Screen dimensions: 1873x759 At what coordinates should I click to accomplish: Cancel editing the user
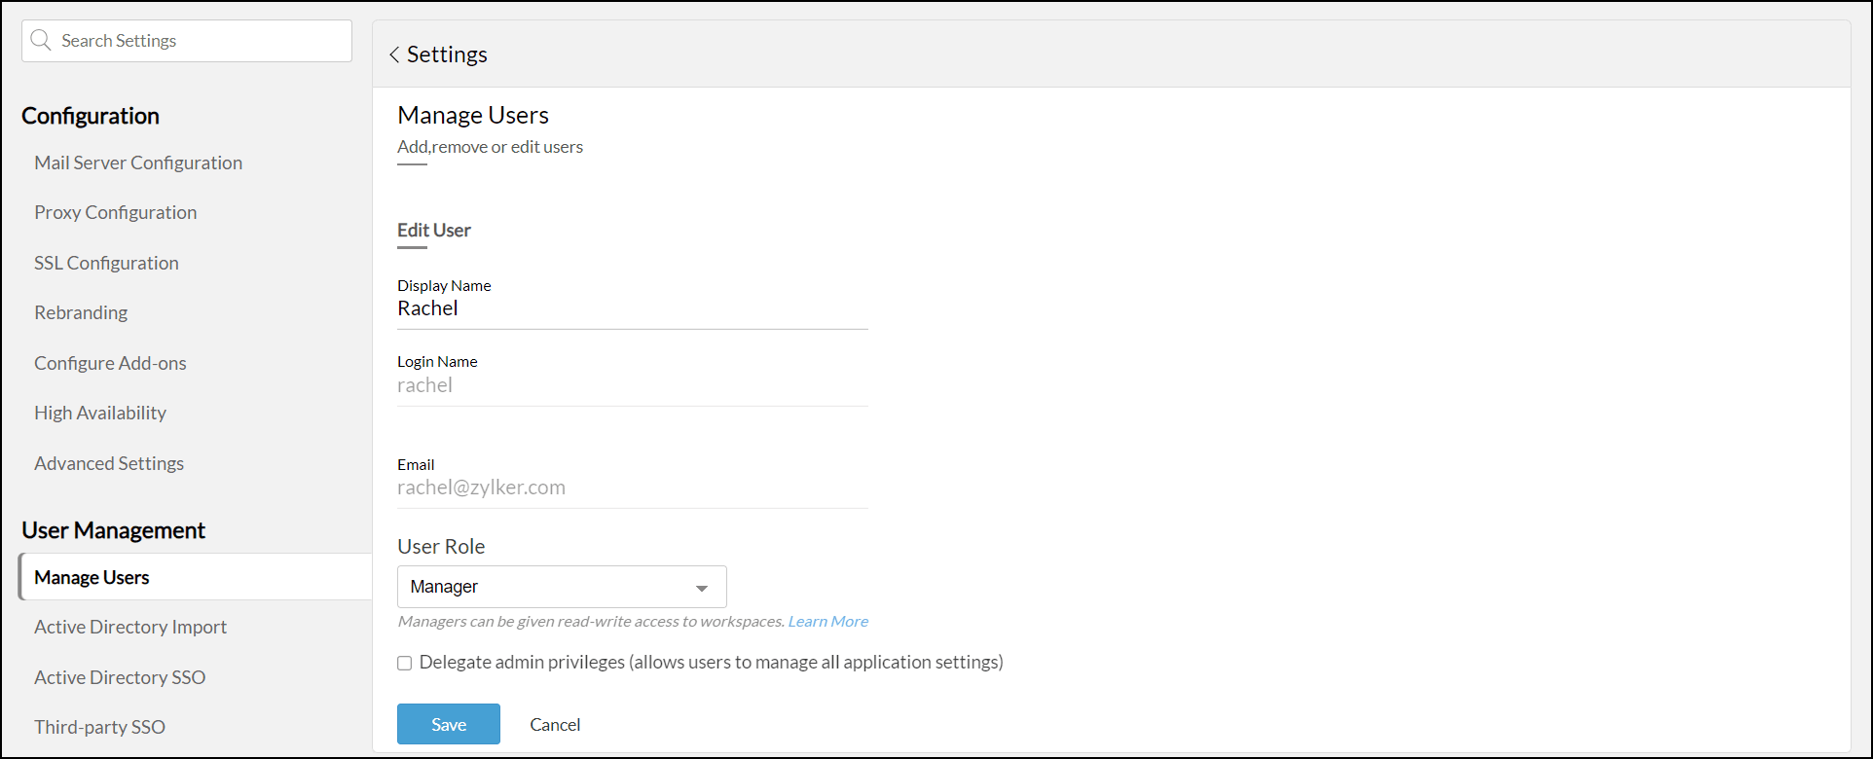tap(555, 724)
